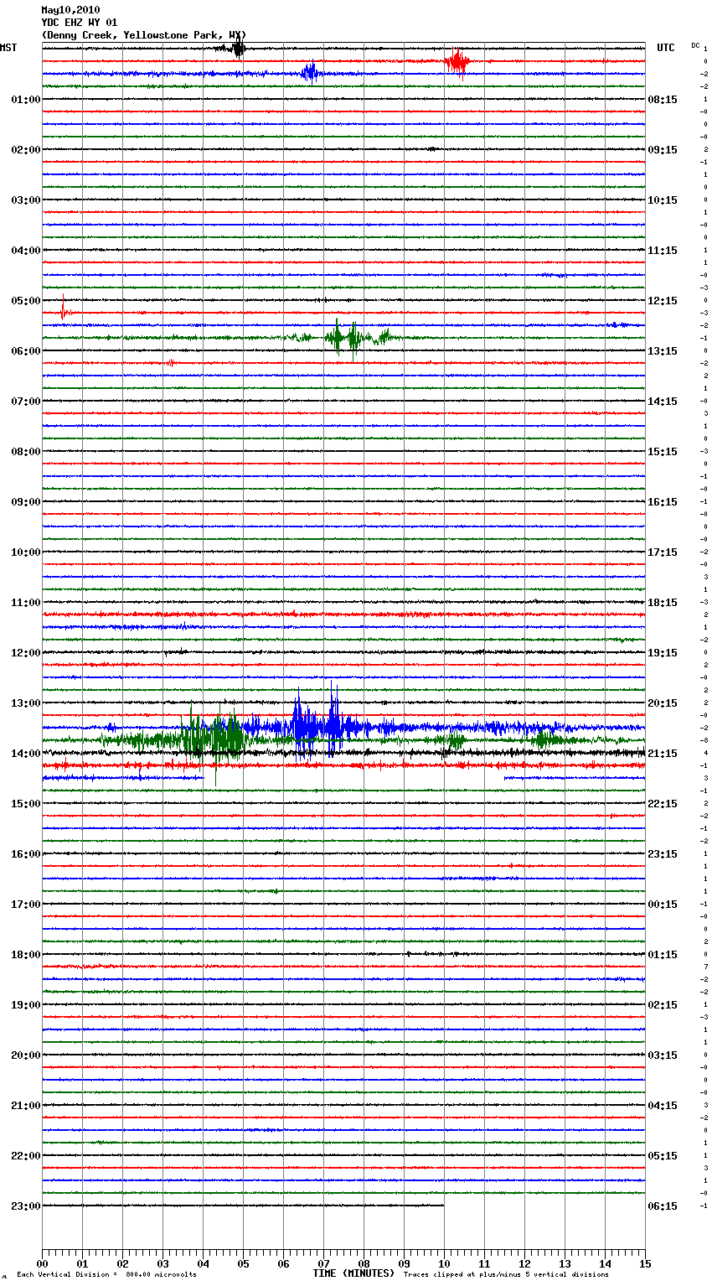Select the 20:00 MST row label
The width and height of the screenshot is (712, 1286).
(x=26, y=1055)
